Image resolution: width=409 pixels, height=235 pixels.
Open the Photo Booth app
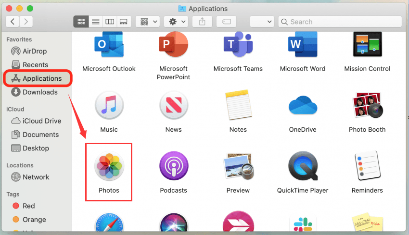[x=367, y=107]
